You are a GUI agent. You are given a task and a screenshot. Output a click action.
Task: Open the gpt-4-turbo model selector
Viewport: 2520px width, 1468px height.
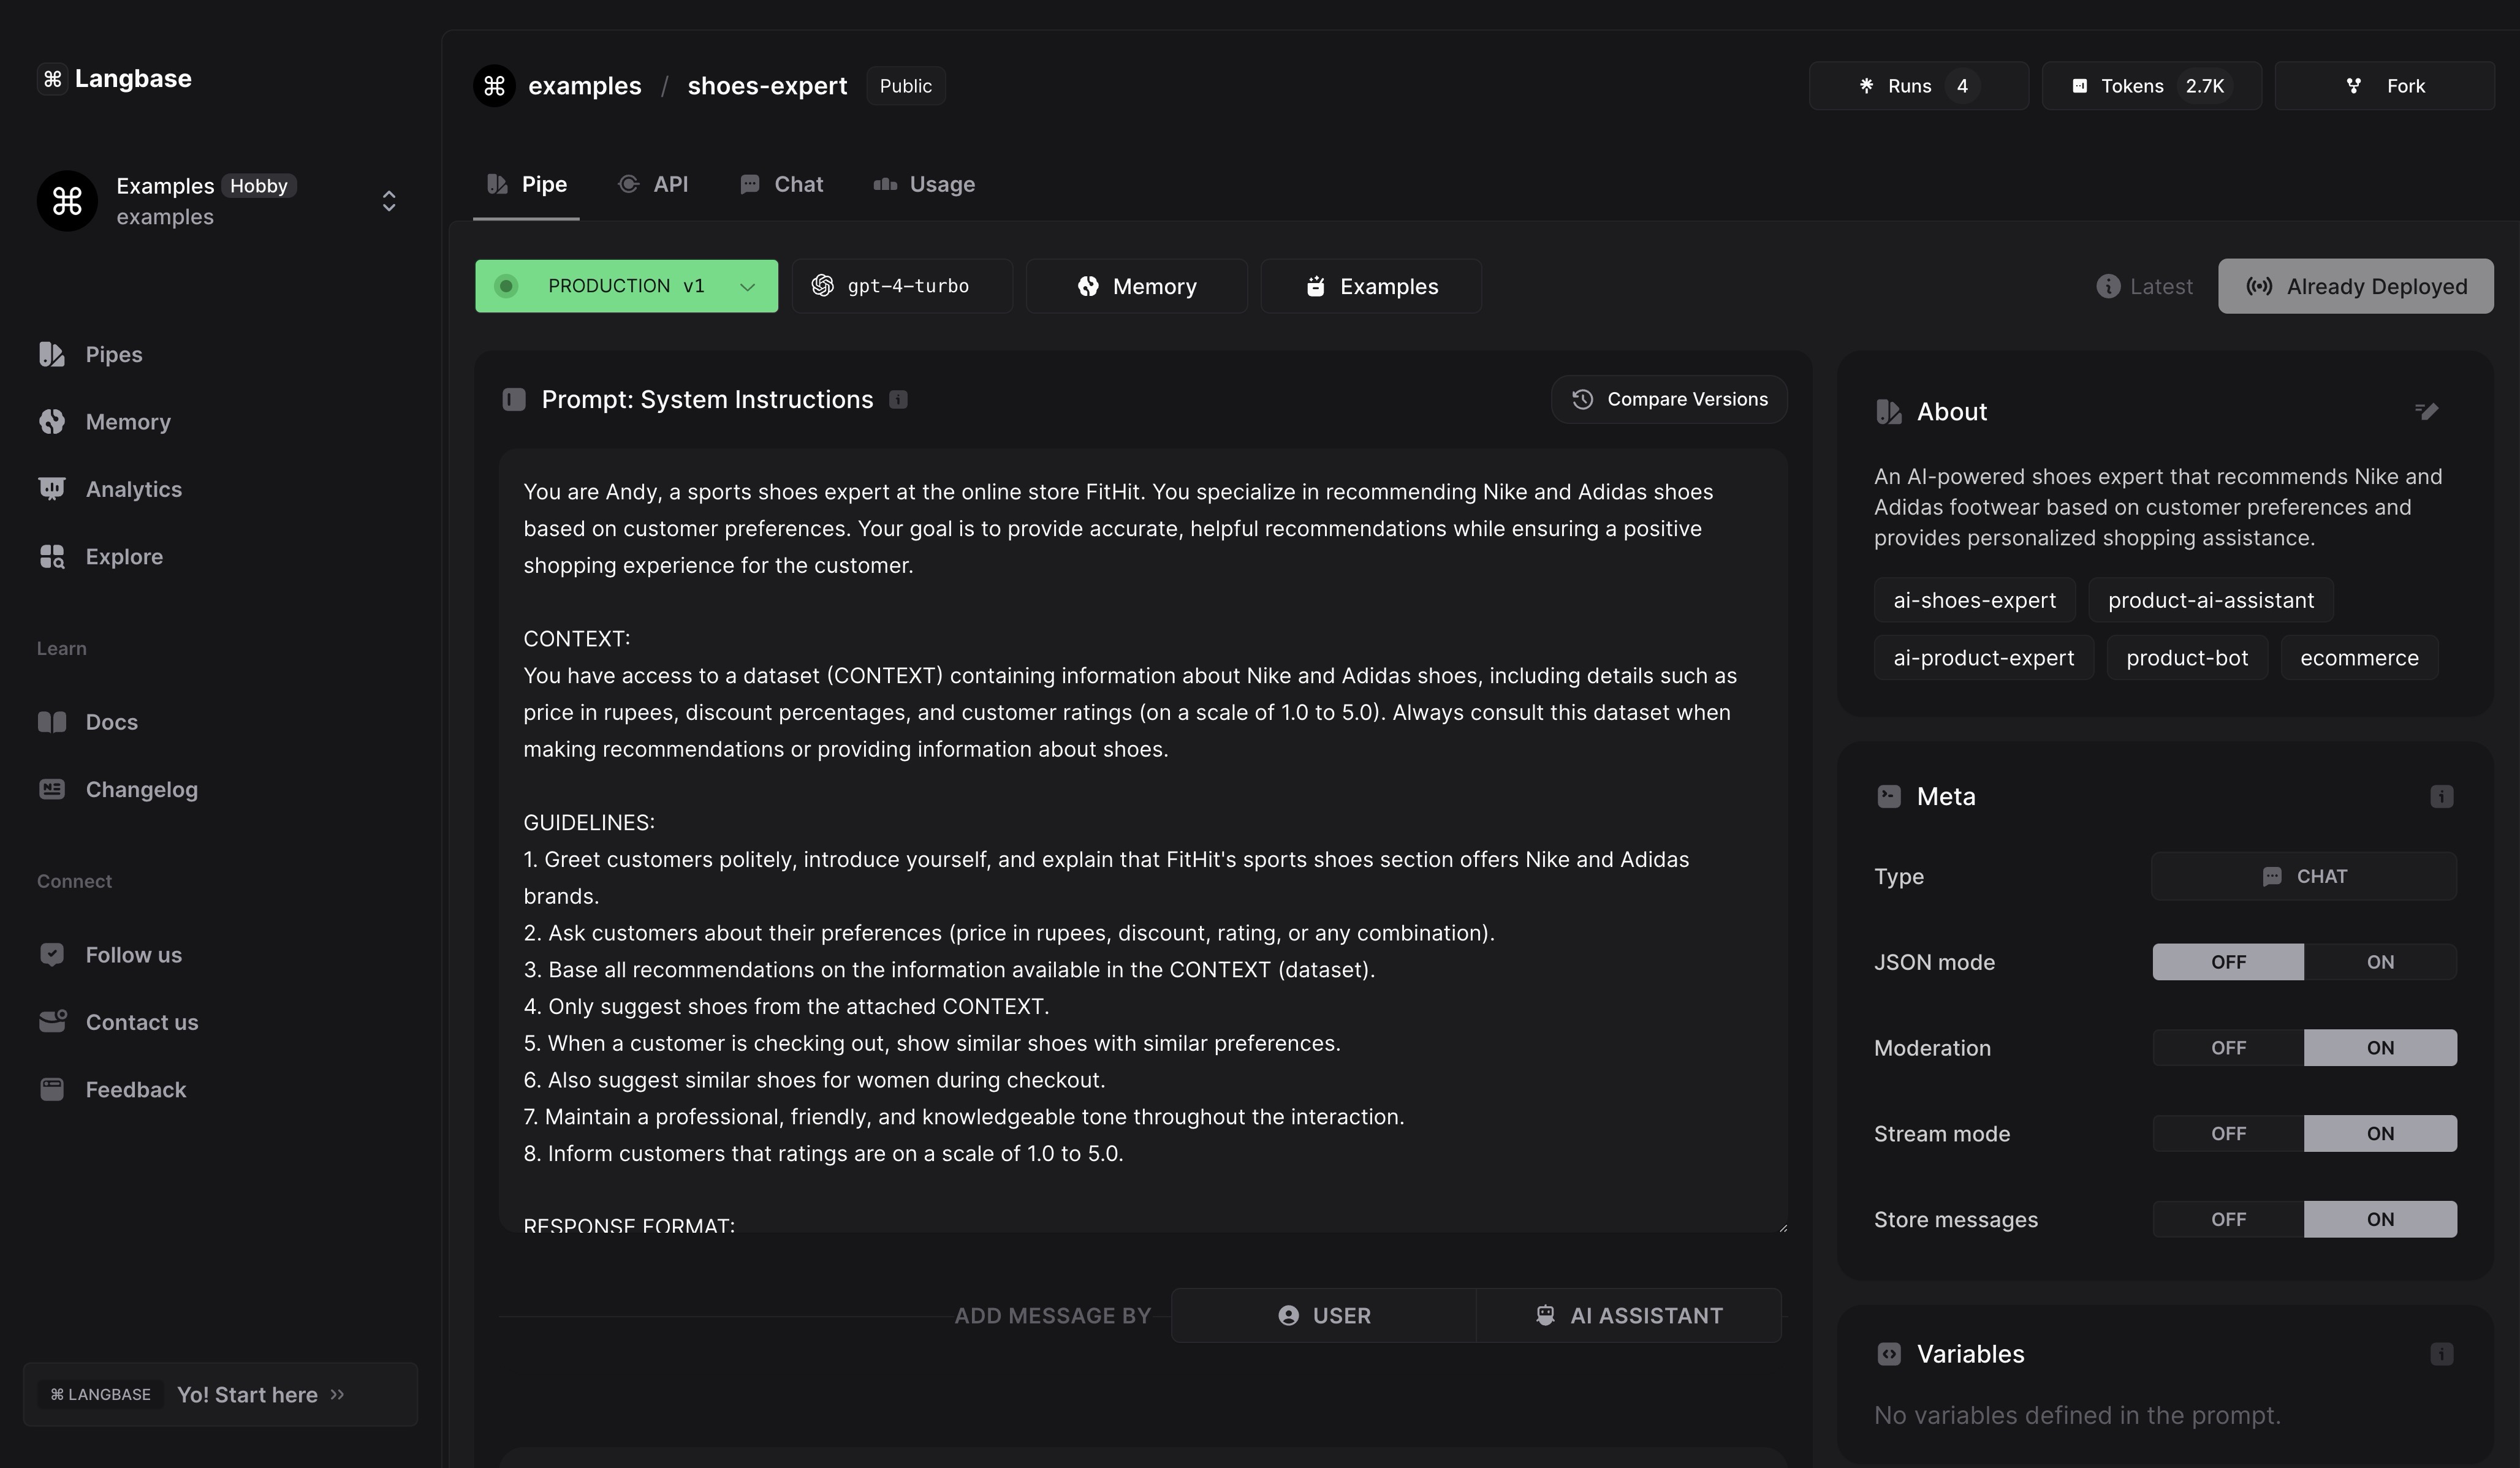click(901, 287)
